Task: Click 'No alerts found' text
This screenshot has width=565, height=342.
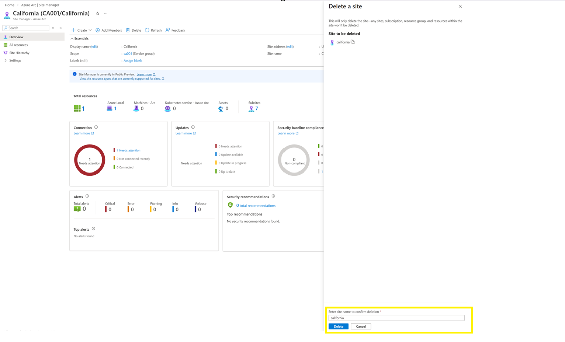Action: (x=84, y=236)
